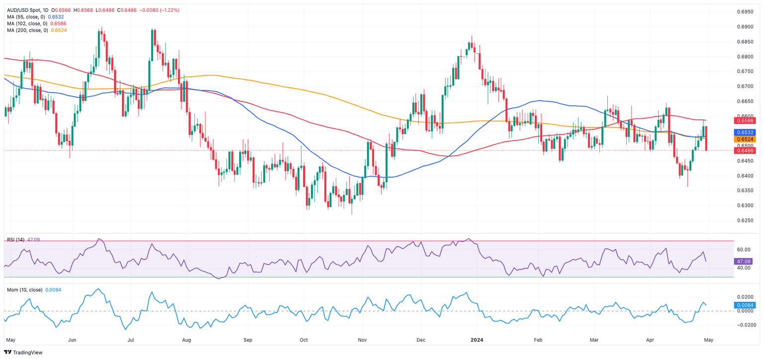This screenshot has height=359, width=764.
Task: Click the -0.0200 momentum scale label
Action: pos(744,325)
